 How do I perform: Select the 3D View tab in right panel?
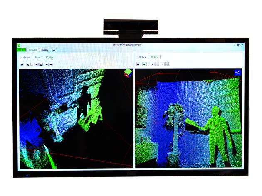[x=154, y=57]
